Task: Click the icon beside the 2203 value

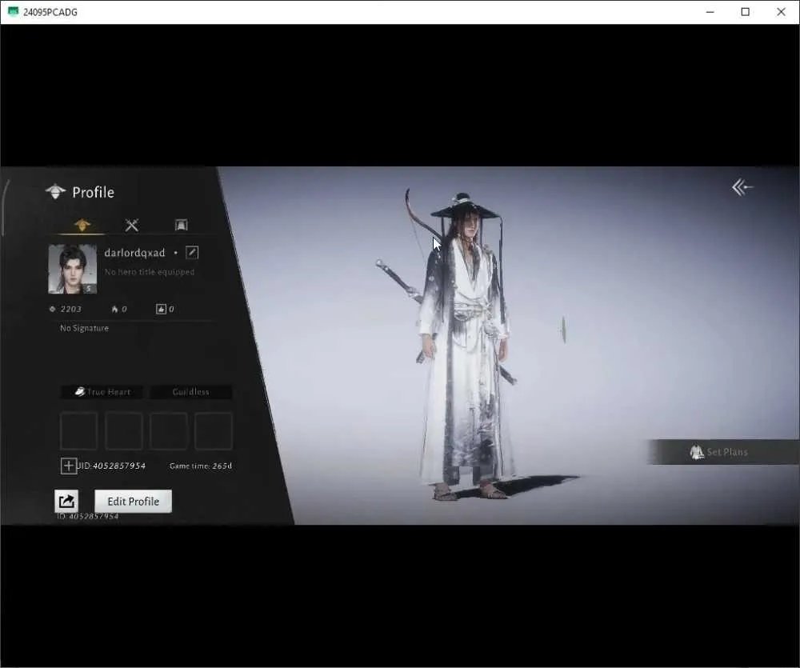Action: (x=52, y=310)
